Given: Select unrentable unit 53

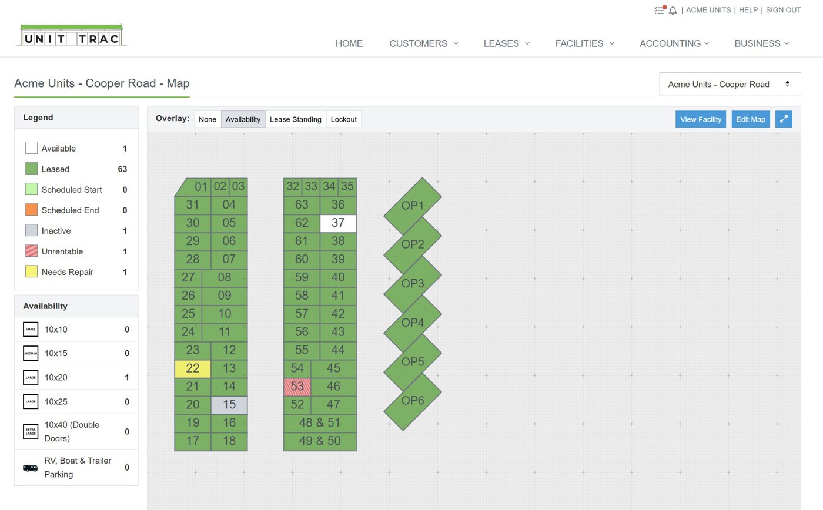Looking at the screenshot, I should (297, 387).
